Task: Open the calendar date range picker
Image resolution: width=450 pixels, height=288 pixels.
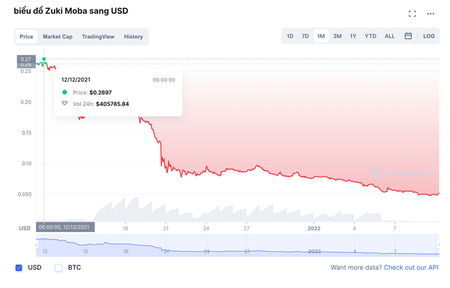Action: point(408,36)
